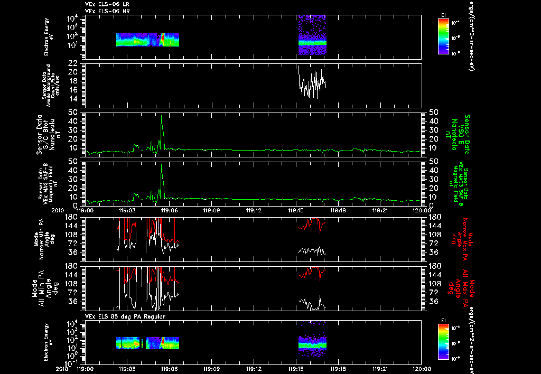Screen dimensions: 541x374
Task: Click the ELS-06 HR spectrogram block near 119:15
Action: click(312, 35)
